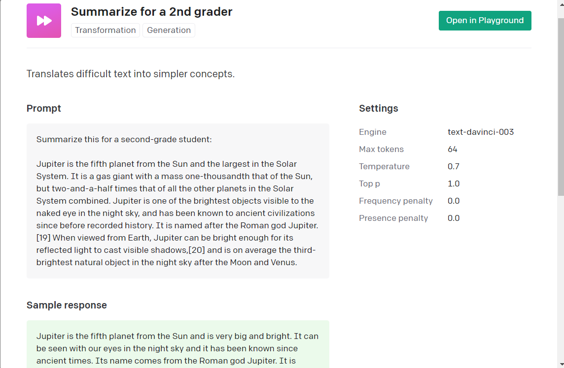
Task: Open the example in Playground
Action: point(485,21)
